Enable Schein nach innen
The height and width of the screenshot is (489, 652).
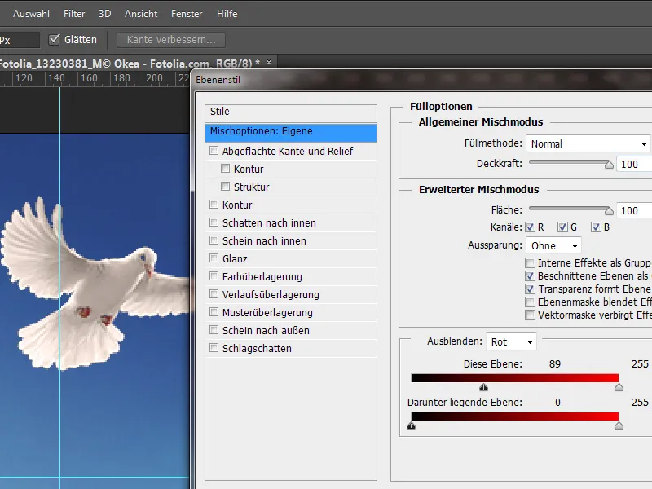214,240
